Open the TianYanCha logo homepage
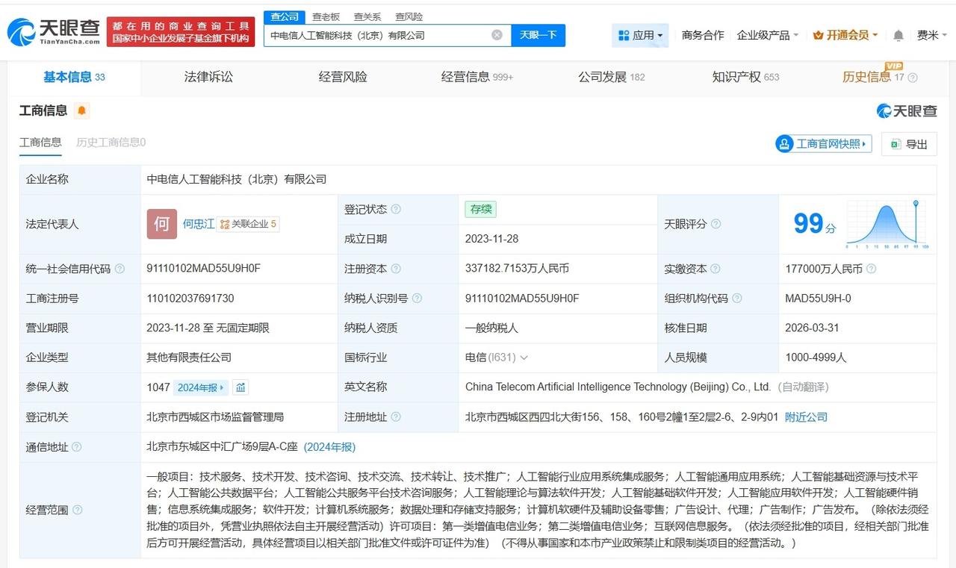 click(54, 32)
